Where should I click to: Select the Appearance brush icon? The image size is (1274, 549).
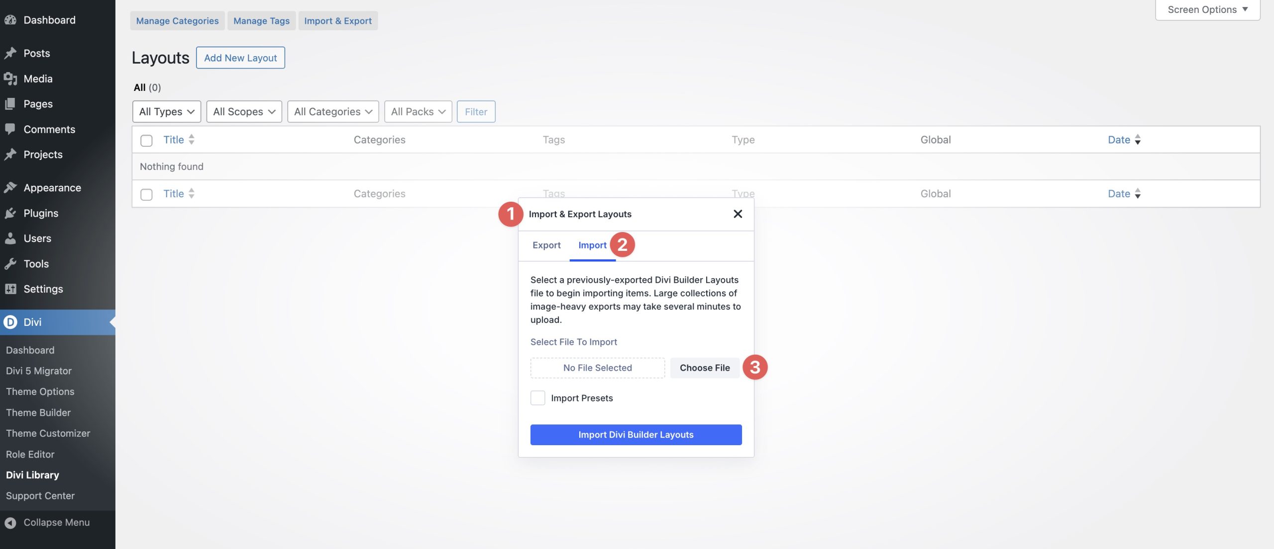tap(11, 187)
